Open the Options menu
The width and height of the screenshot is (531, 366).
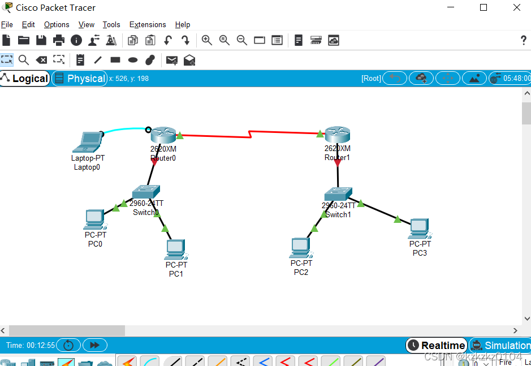click(57, 25)
